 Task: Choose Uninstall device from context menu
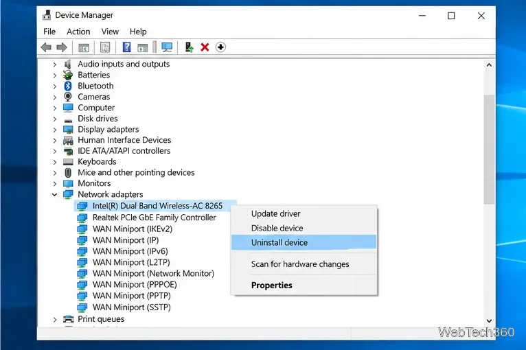click(304, 242)
